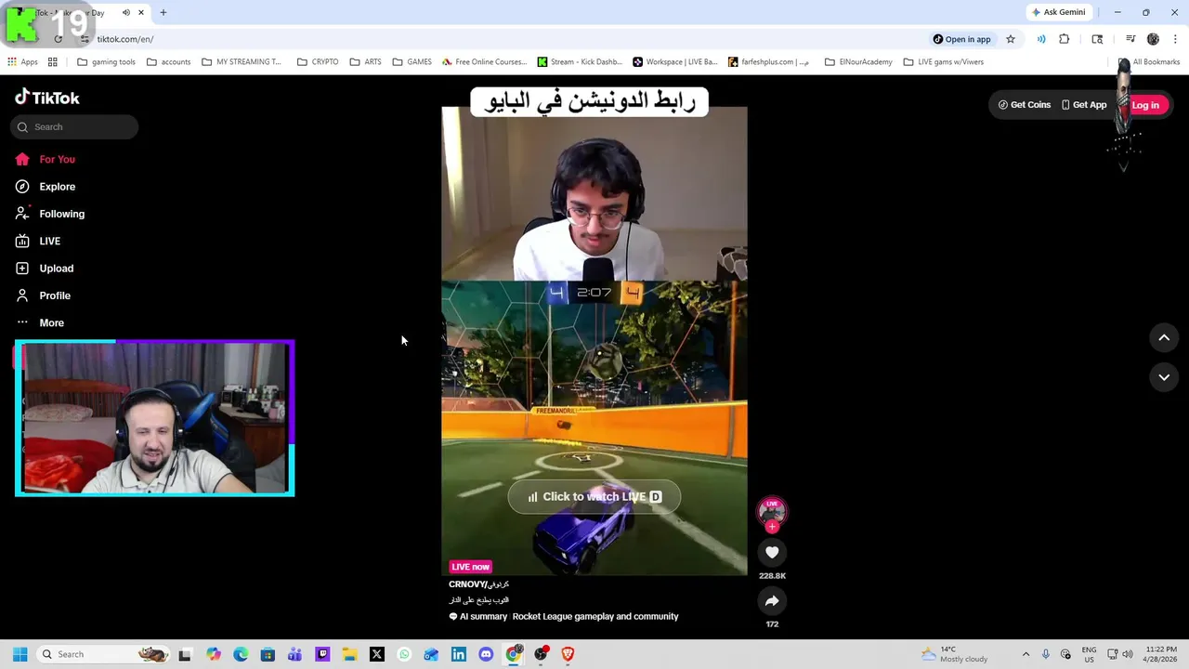Screen dimensions: 1189x669
Task: Go to next video with down chevron
Action: point(1164,377)
